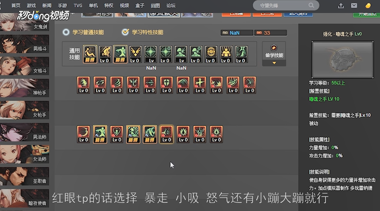Screen dimensions: 380x211
Task: Click the last general skill icon in row
Action: click(x=241, y=54)
